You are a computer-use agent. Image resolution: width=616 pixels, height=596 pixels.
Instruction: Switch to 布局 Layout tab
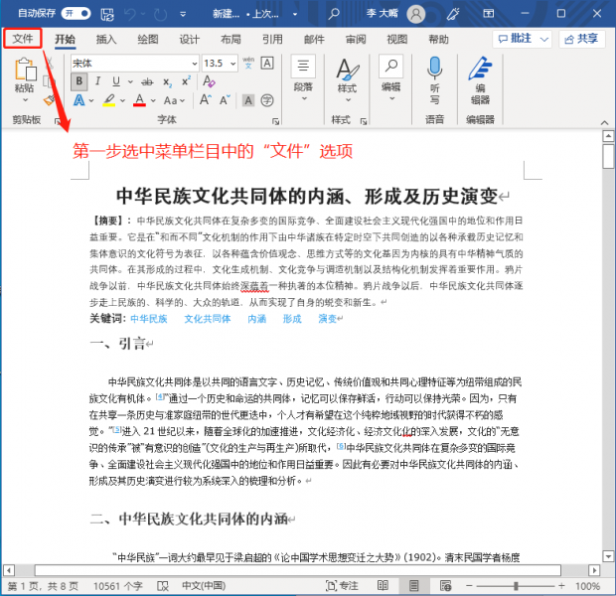coord(231,39)
